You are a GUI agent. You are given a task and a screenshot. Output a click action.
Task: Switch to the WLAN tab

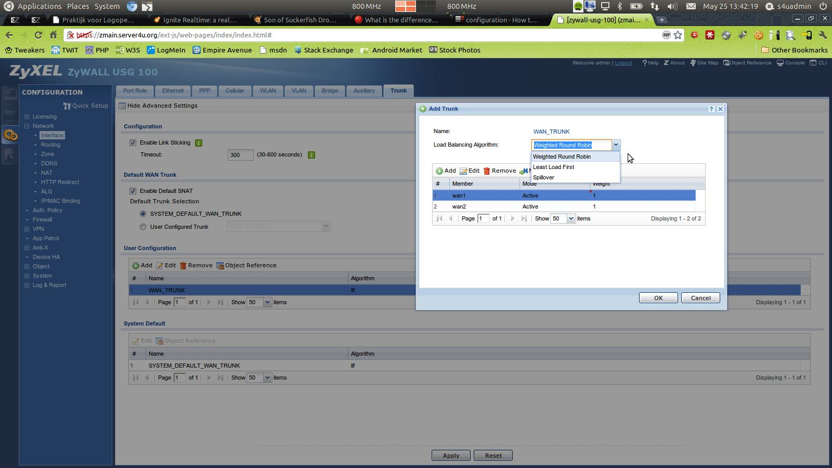[268, 91]
